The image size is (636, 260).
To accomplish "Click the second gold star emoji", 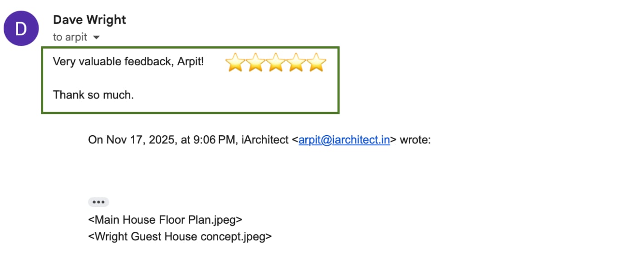I will 255,63.
